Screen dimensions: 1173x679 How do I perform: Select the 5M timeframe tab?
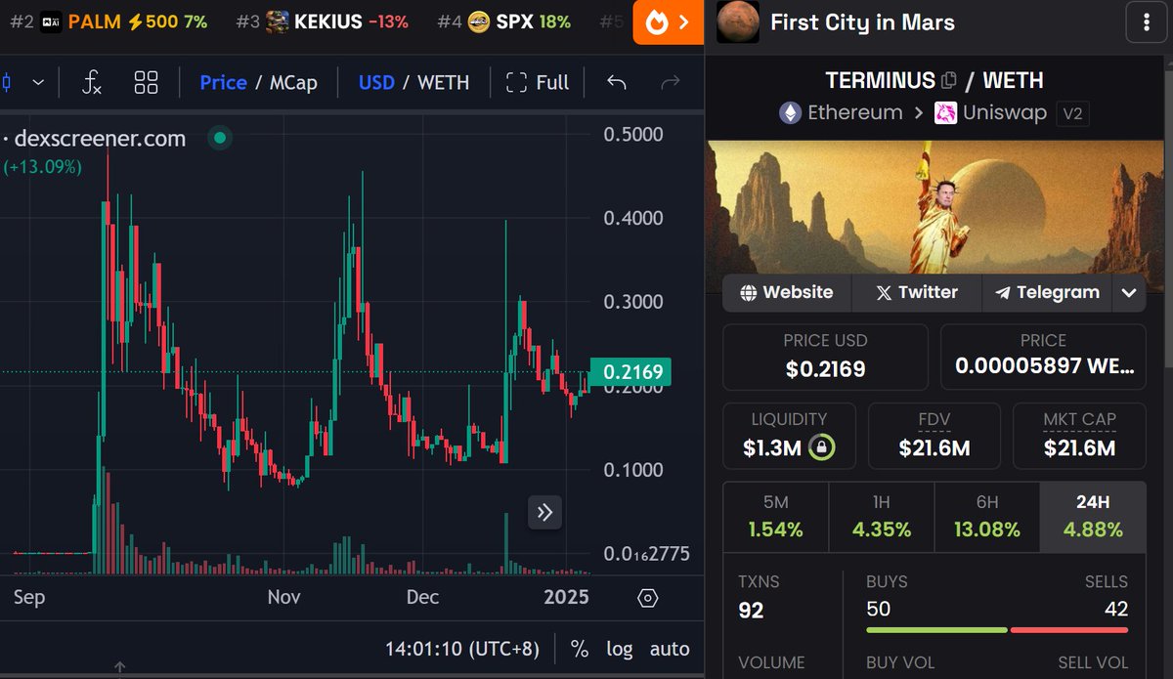coord(776,517)
